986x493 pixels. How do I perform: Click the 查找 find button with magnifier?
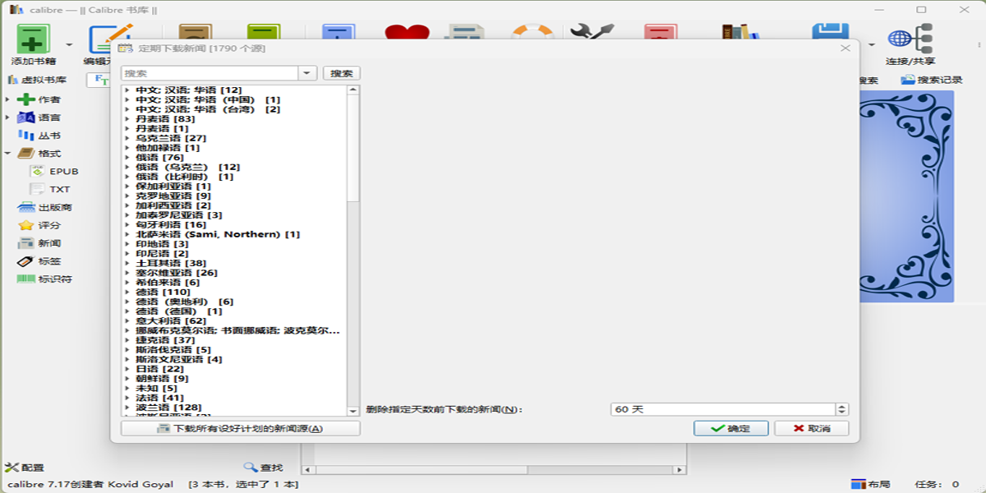[x=263, y=468]
